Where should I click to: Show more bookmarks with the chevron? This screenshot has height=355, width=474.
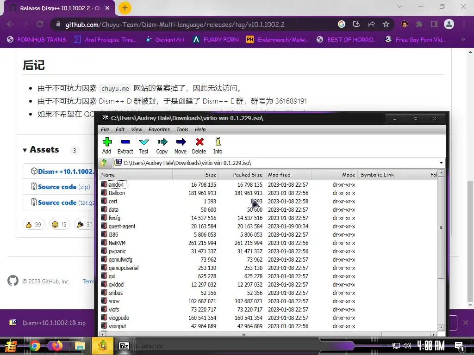463,39
